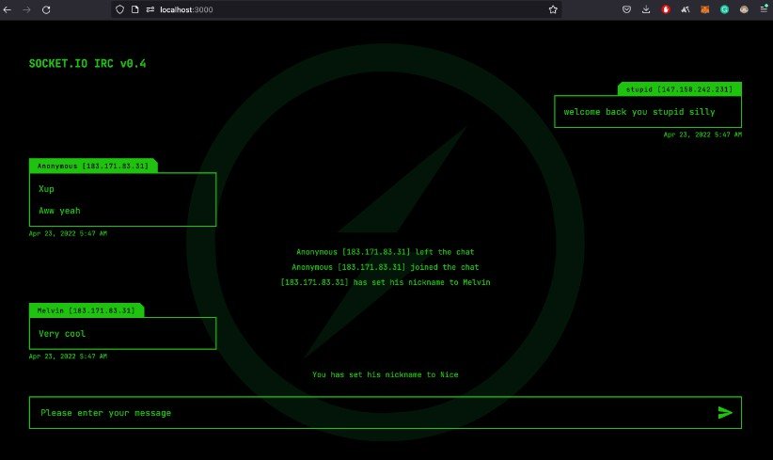Open the Grammarly extension icon
This screenshot has height=460, width=773.
[x=724, y=9]
